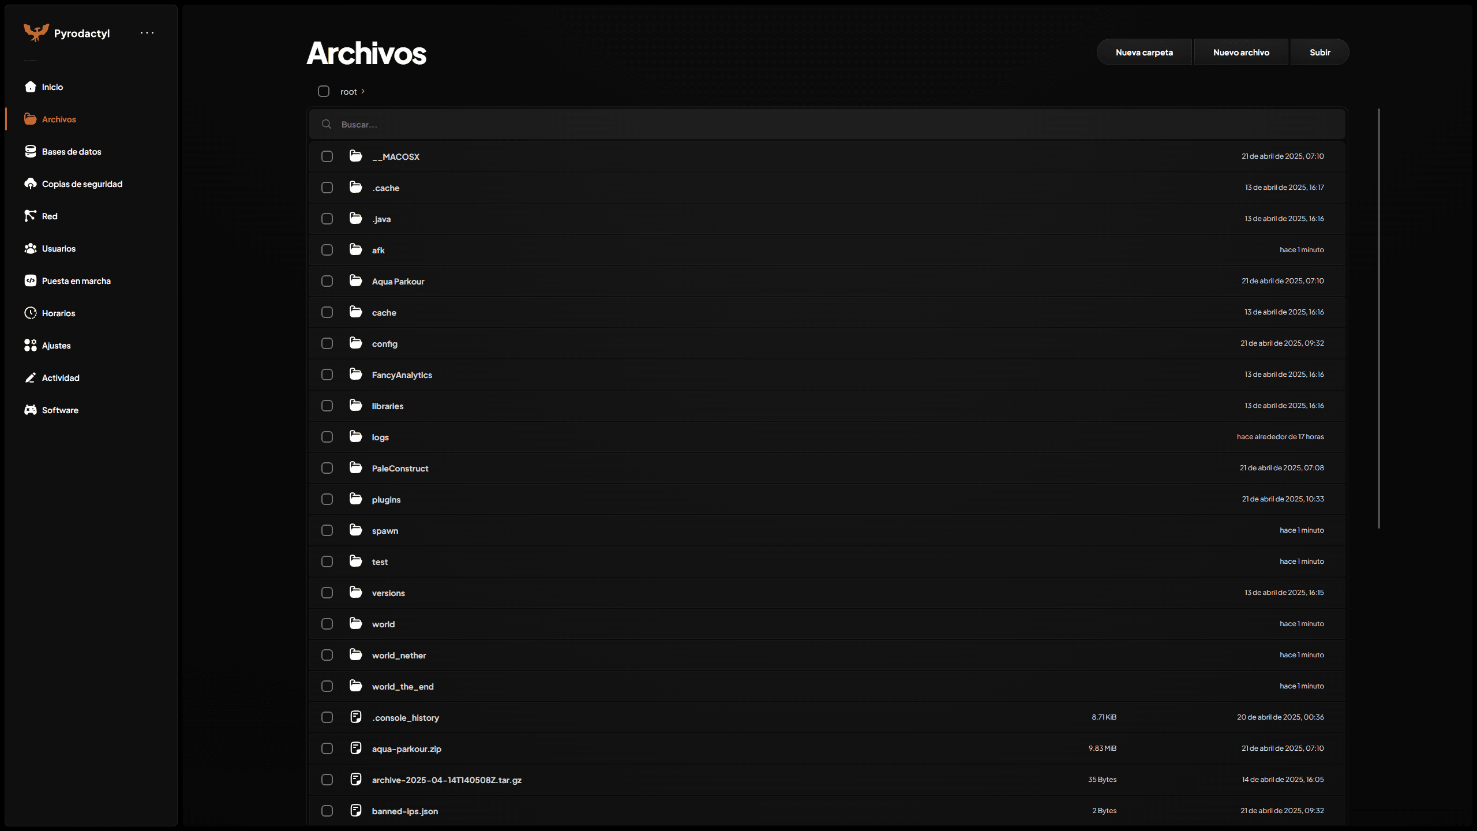Select the Red network icon
This screenshot has height=831, width=1477.
pyautogui.click(x=31, y=216)
